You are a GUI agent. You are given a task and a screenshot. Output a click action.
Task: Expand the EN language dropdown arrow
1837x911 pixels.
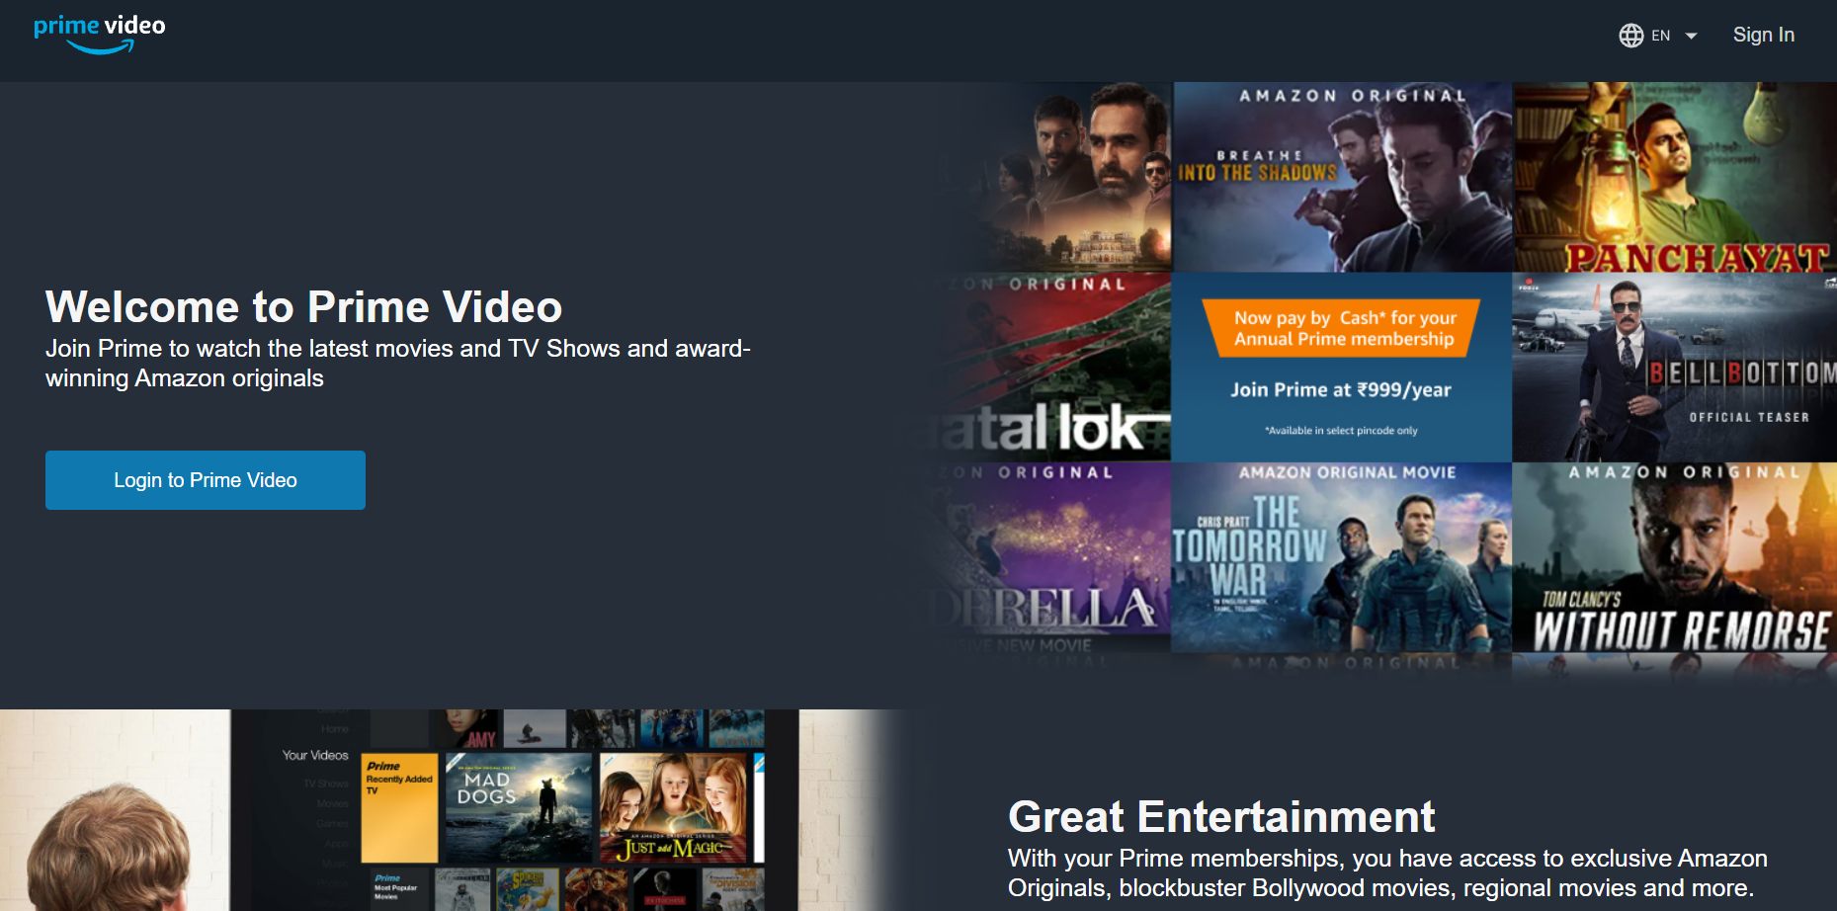[x=1691, y=36]
